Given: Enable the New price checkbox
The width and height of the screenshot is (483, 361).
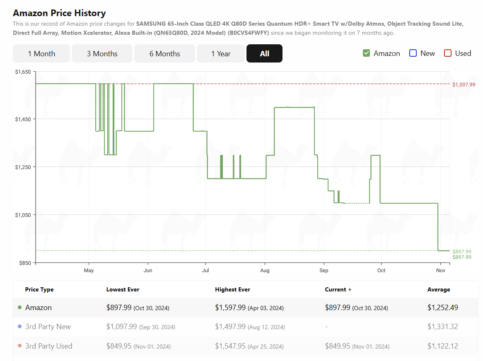Looking at the screenshot, I should click(x=413, y=53).
